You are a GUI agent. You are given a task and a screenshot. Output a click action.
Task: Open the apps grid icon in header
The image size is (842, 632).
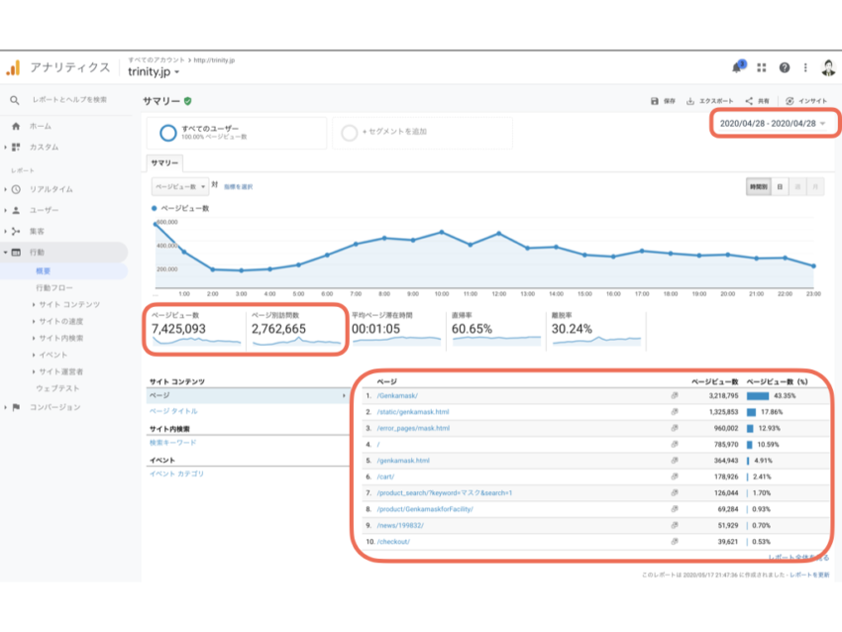(x=762, y=68)
